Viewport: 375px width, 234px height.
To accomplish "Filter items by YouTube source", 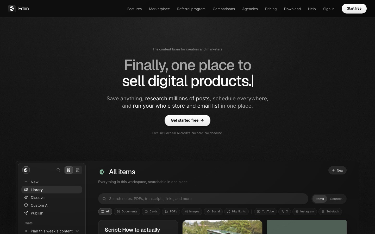I will click(x=265, y=212).
